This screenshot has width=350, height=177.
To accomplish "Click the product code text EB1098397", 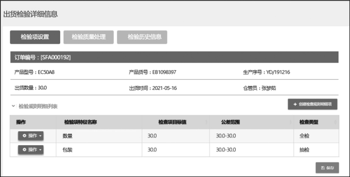I will click(x=164, y=72).
